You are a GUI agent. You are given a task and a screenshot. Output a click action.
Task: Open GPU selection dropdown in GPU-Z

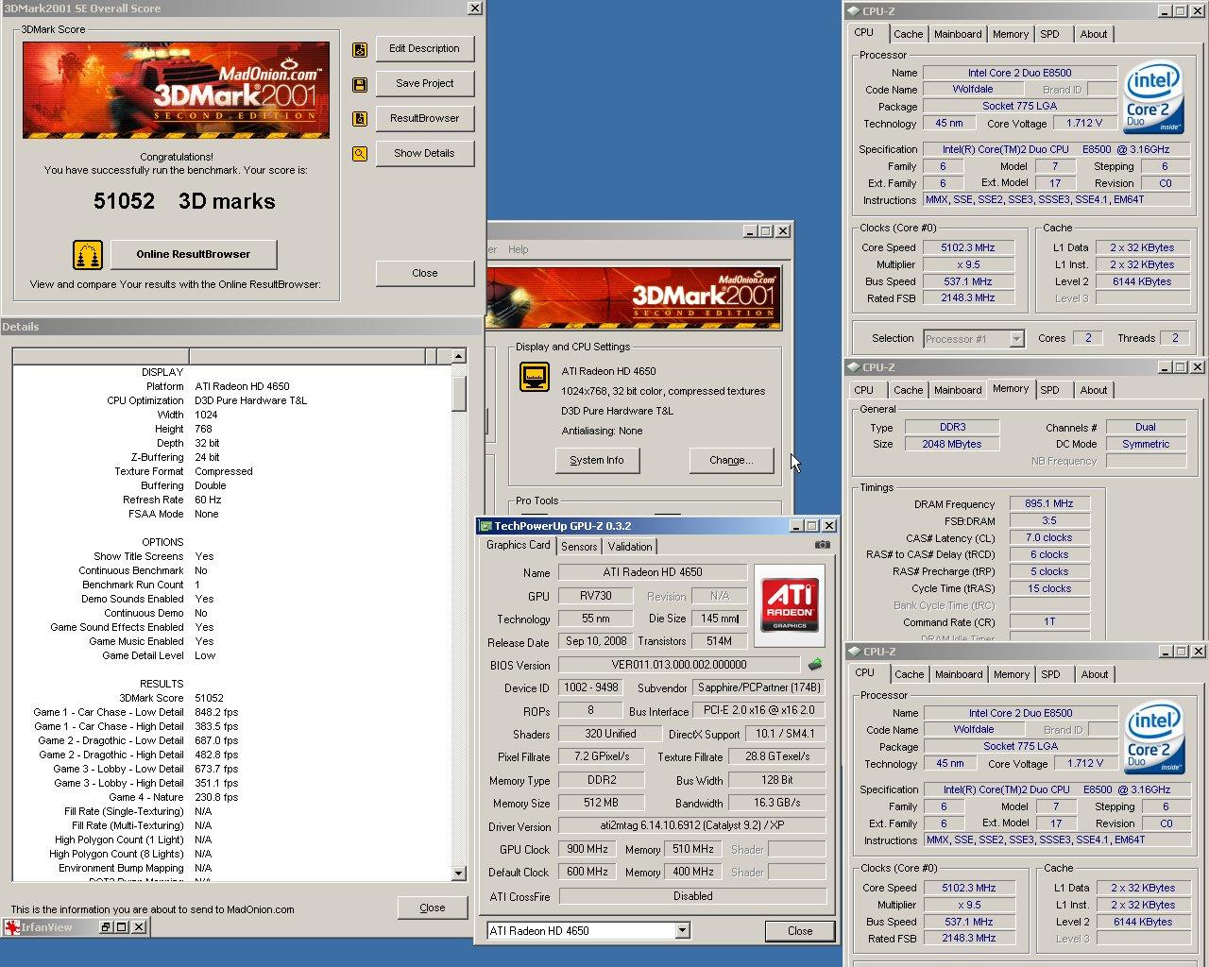pos(683,931)
